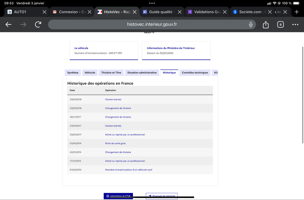Reload the HistoVec page
The height and width of the screenshot is (200, 304).
coord(38,24)
